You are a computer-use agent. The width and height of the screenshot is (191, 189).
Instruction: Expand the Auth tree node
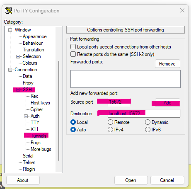(26, 116)
